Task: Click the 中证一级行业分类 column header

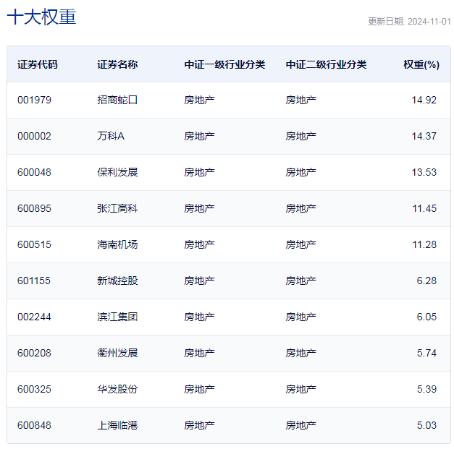Action: 224,64
